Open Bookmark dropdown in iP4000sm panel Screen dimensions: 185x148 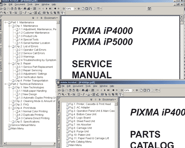pos(51,18)
